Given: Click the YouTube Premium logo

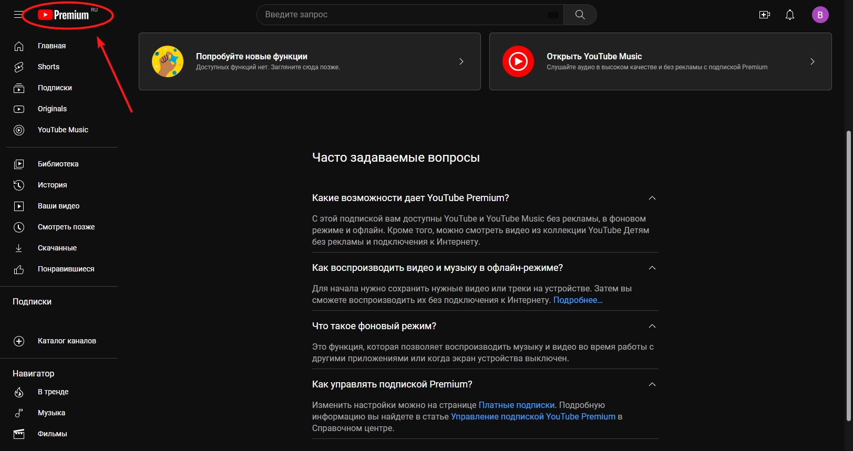Looking at the screenshot, I should click(64, 15).
